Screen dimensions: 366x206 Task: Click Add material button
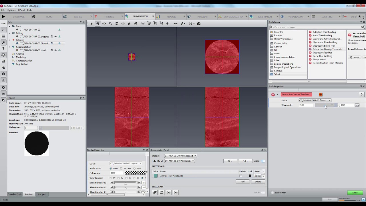tap(242, 182)
